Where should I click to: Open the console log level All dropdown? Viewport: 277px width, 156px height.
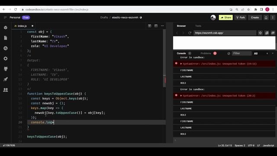point(261,53)
